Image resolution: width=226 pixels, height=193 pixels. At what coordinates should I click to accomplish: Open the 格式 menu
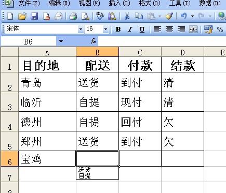coord(150,3)
